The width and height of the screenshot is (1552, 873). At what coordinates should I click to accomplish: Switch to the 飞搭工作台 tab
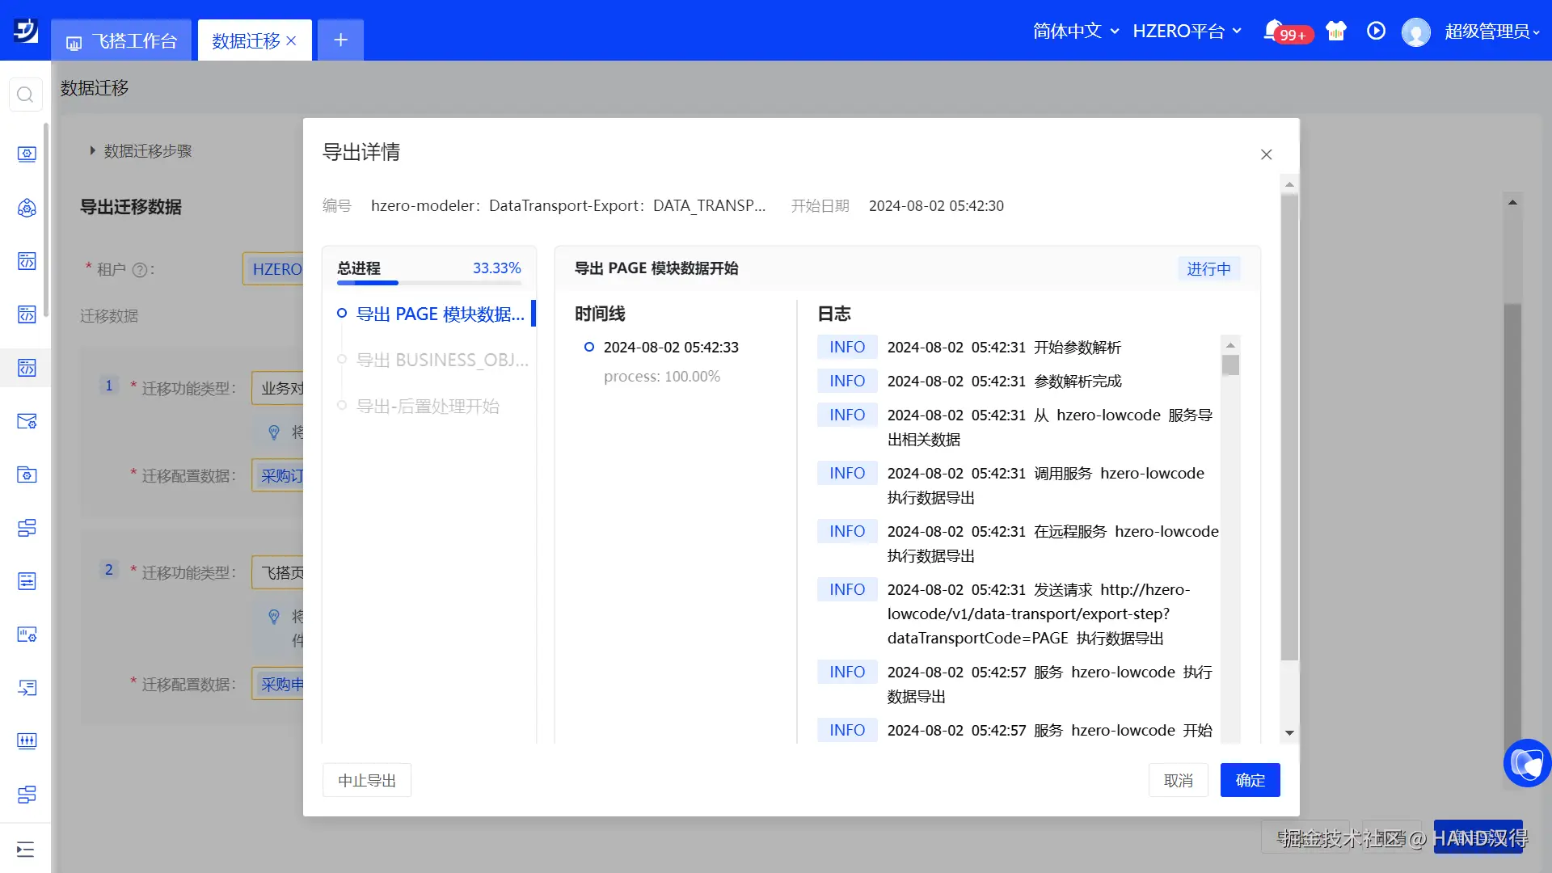coord(122,40)
